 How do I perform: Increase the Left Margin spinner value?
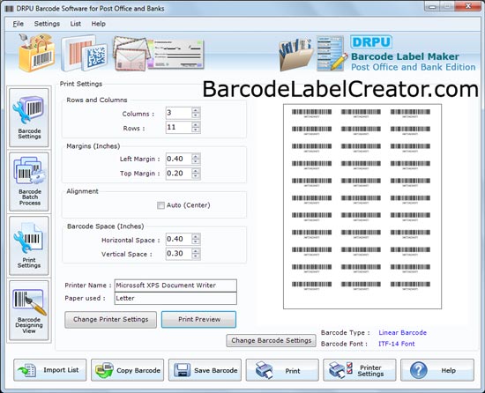pos(196,156)
